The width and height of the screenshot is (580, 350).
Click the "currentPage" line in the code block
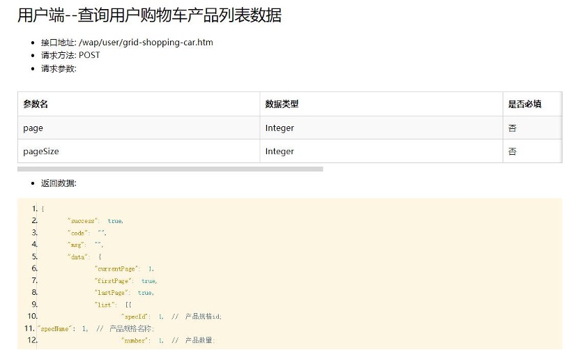coord(124,268)
